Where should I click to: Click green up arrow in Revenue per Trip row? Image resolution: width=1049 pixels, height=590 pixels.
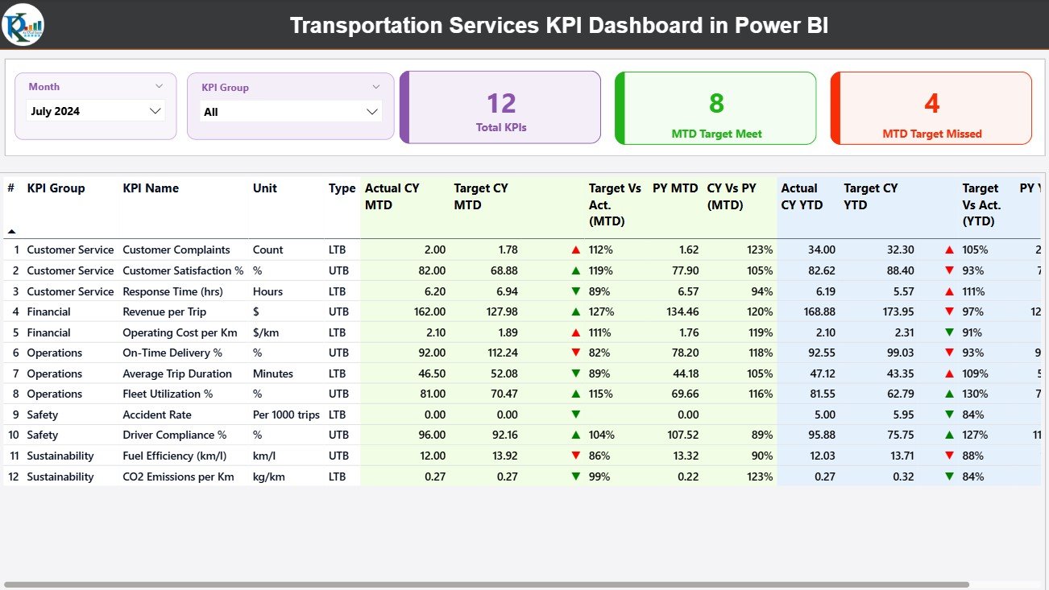(x=575, y=312)
